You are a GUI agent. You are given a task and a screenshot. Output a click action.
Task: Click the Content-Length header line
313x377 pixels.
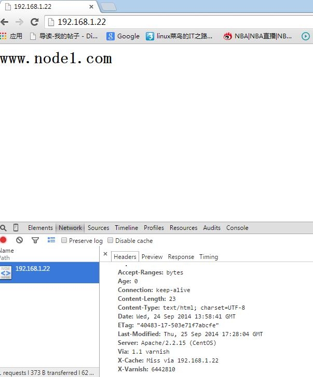pyautogui.click(x=147, y=299)
